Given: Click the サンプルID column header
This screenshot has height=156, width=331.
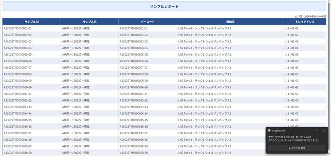Looking at the screenshot, I should click(32, 22).
